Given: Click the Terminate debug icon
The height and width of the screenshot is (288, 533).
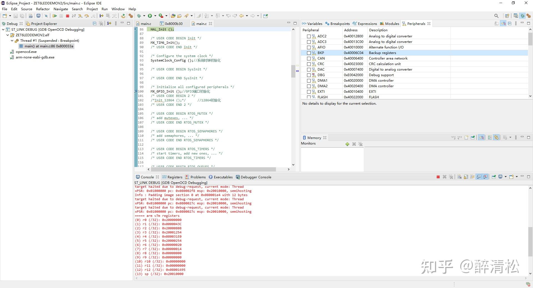Looking at the screenshot, I should 67,16.
